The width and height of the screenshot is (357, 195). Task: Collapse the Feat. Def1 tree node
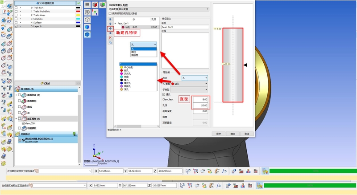coord(115,23)
